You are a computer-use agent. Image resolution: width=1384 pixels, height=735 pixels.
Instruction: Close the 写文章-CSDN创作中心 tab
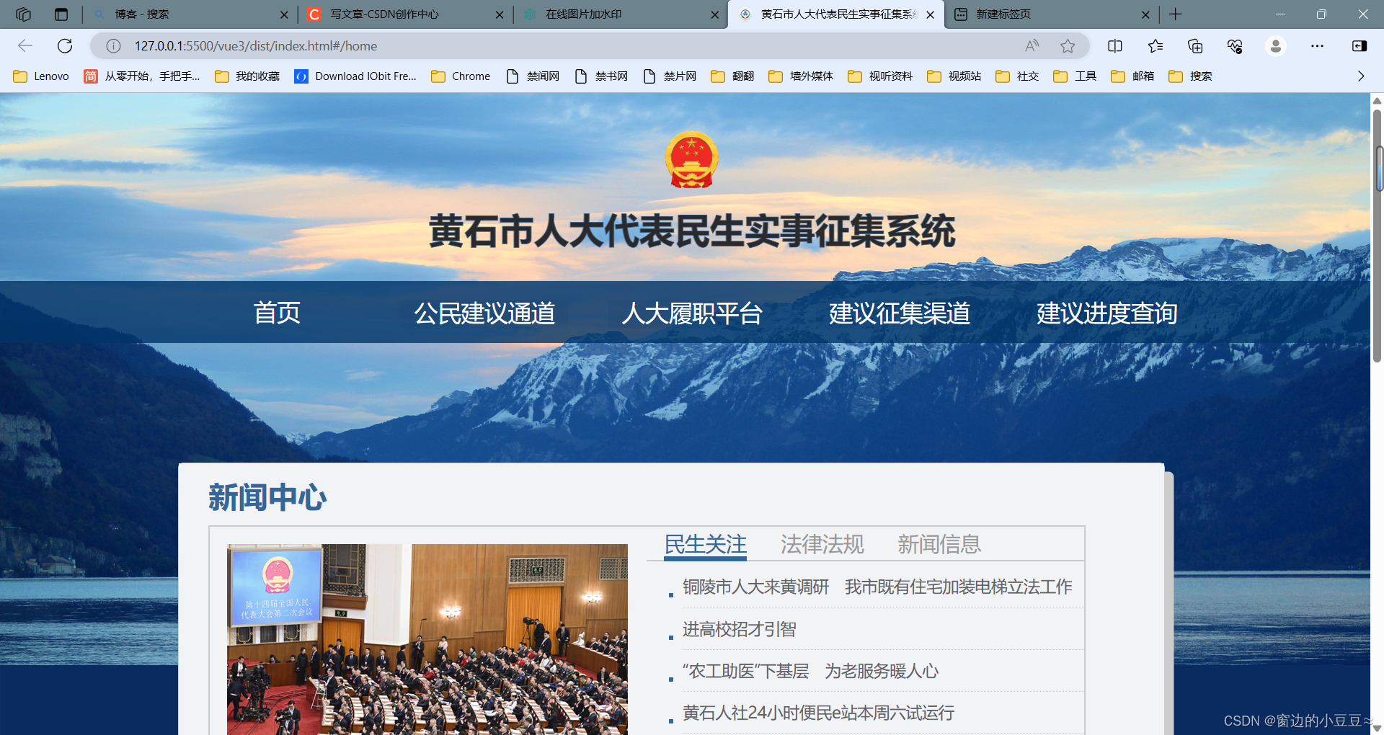click(x=500, y=14)
